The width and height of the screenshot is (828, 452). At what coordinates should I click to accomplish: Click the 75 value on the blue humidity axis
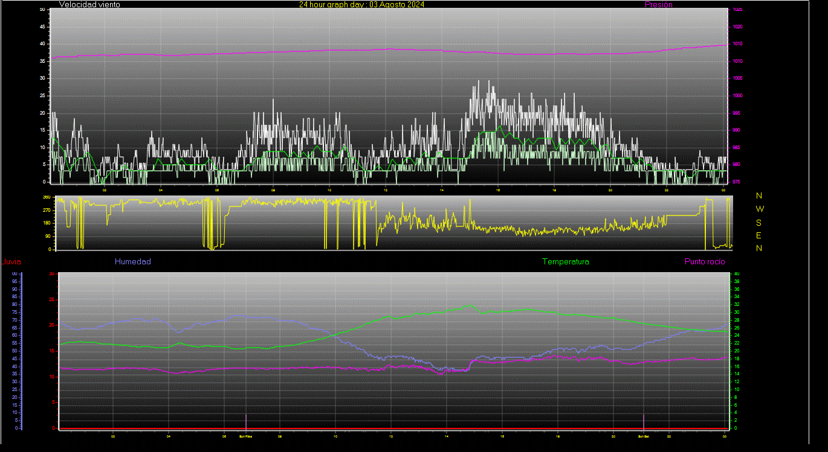click(x=15, y=312)
